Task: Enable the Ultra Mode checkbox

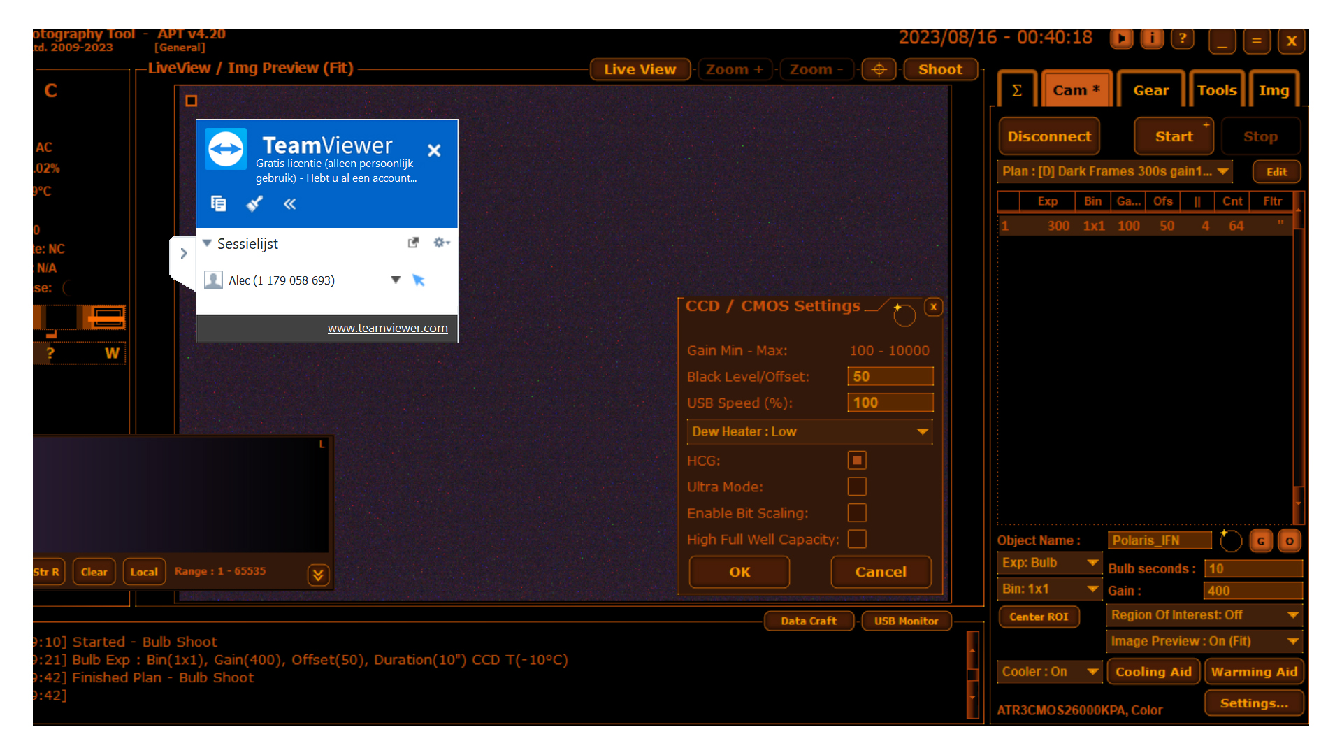Action: pyautogui.click(x=857, y=487)
